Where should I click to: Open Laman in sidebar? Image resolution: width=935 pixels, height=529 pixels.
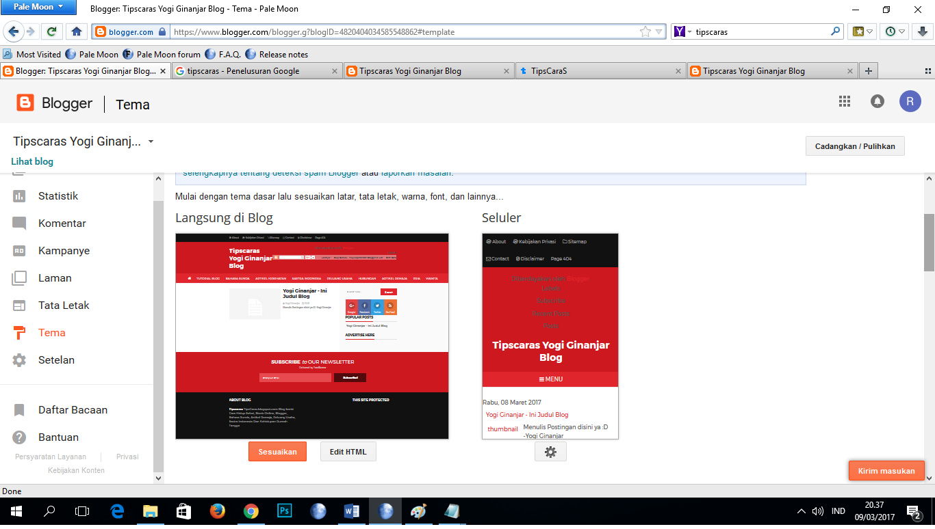click(x=55, y=278)
